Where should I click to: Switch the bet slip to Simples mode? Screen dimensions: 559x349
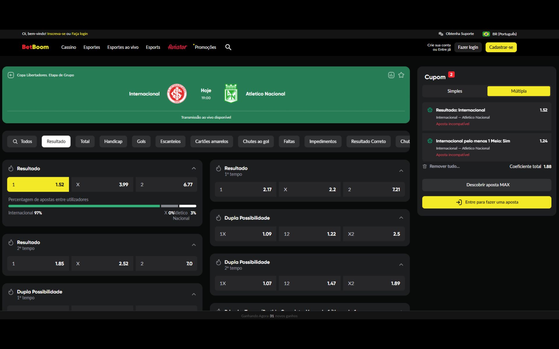(454, 91)
